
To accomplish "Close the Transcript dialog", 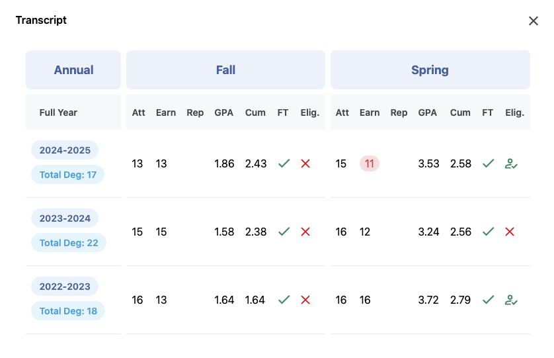I will tap(534, 21).
